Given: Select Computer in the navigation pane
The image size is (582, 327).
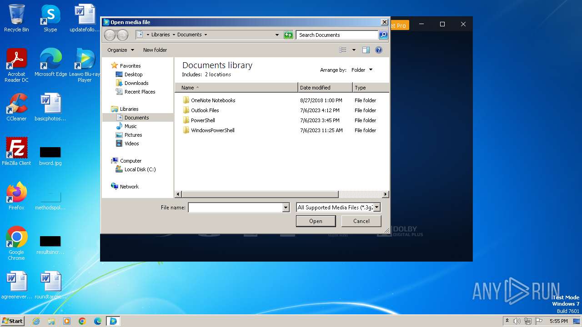Looking at the screenshot, I should pos(130,161).
